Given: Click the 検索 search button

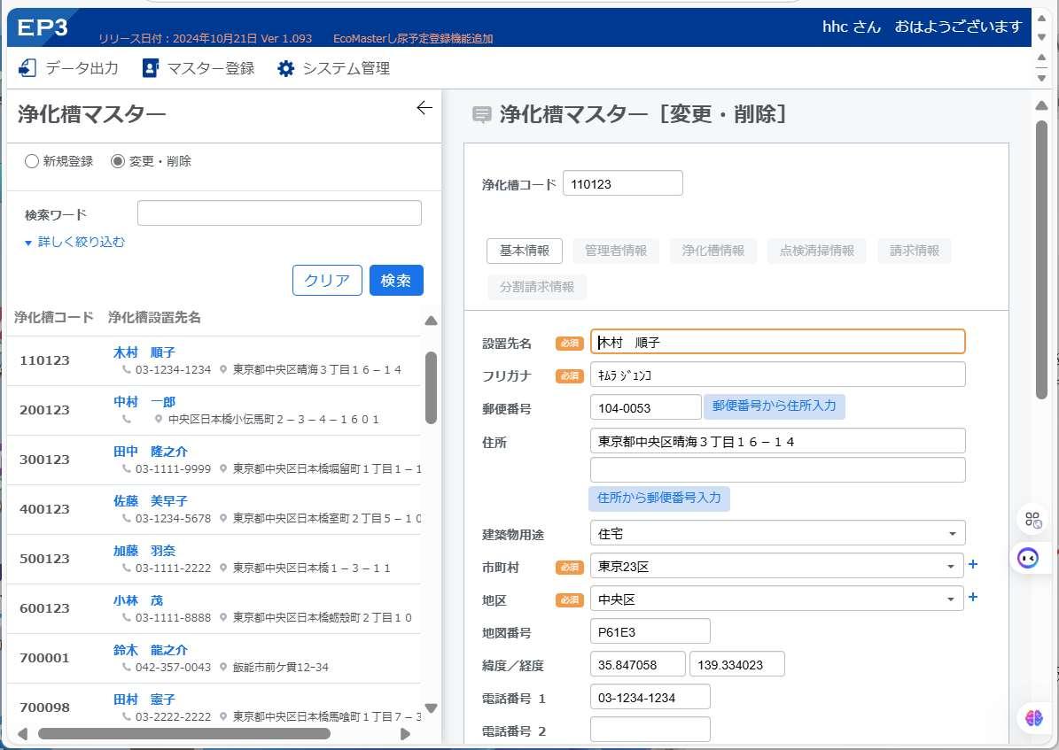Looking at the screenshot, I should (x=396, y=280).
